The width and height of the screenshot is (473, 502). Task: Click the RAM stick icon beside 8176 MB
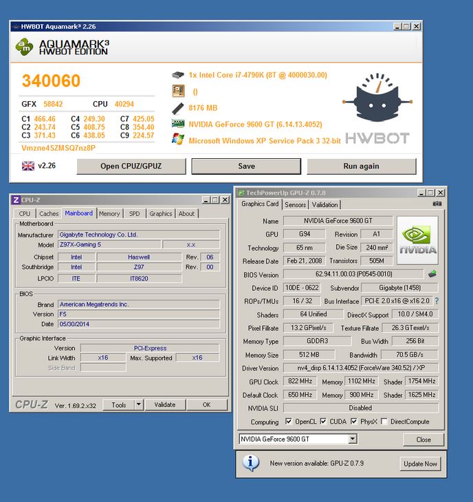click(177, 108)
